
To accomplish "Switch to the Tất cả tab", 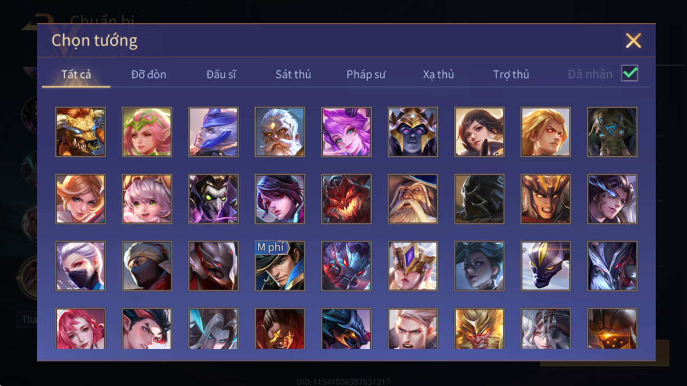I will (76, 75).
